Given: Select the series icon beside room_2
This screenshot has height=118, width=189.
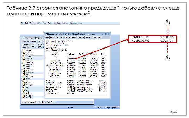Looking at the screenshot, I should pyautogui.click(x=24, y=85).
